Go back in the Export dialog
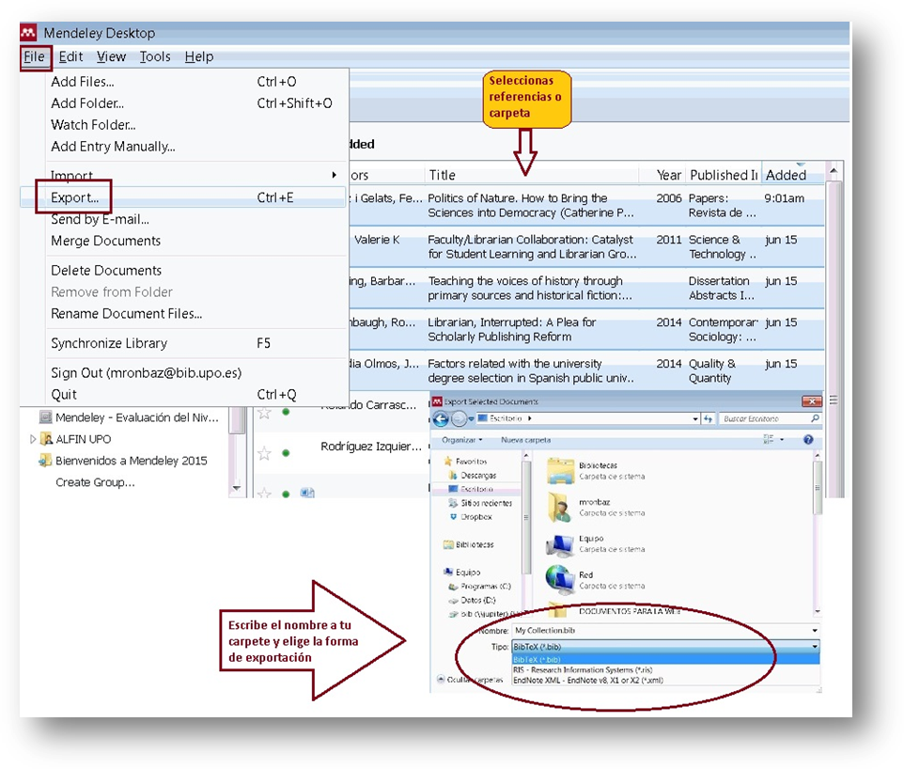The width and height of the screenshot is (904, 769). click(441, 419)
